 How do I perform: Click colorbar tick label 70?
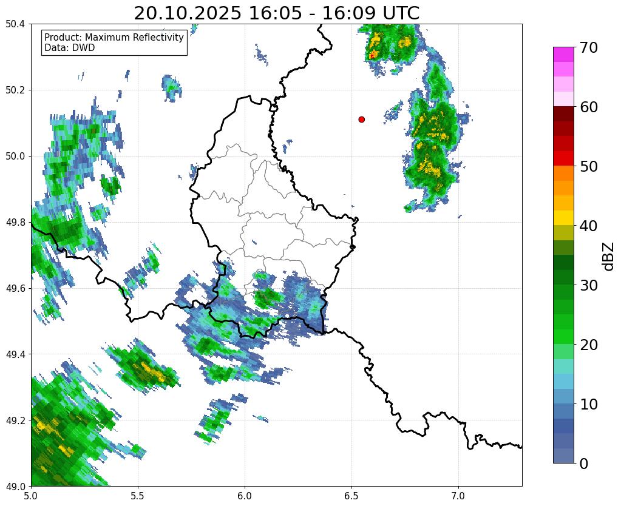coord(588,47)
